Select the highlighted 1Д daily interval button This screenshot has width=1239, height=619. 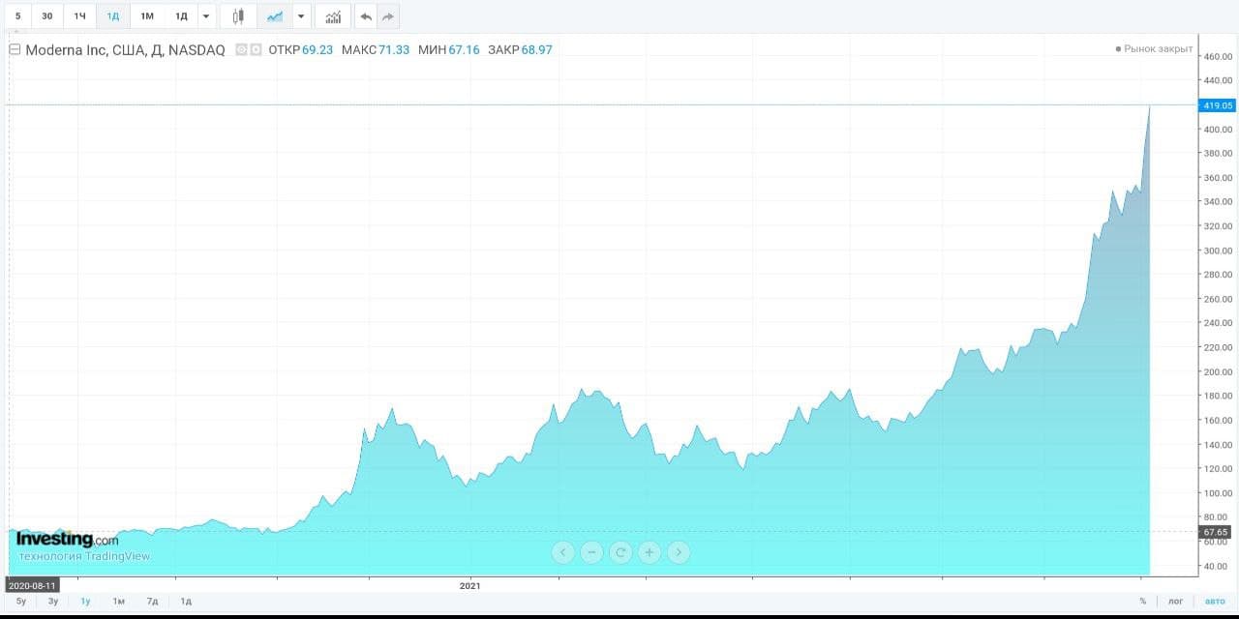click(112, 16)
